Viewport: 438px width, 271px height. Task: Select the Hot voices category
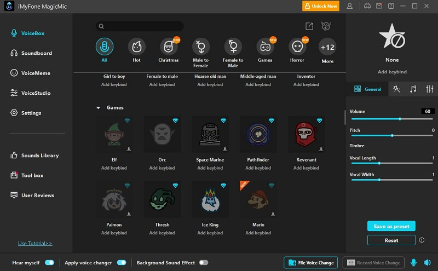[136, 47]
